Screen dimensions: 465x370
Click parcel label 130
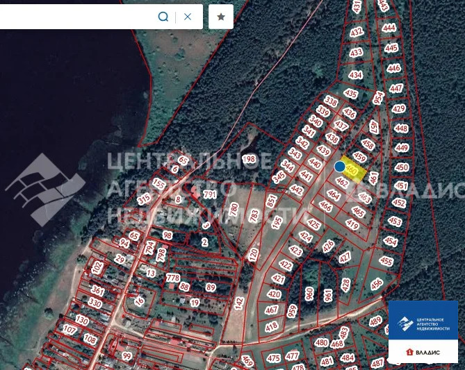pos(82,320)
